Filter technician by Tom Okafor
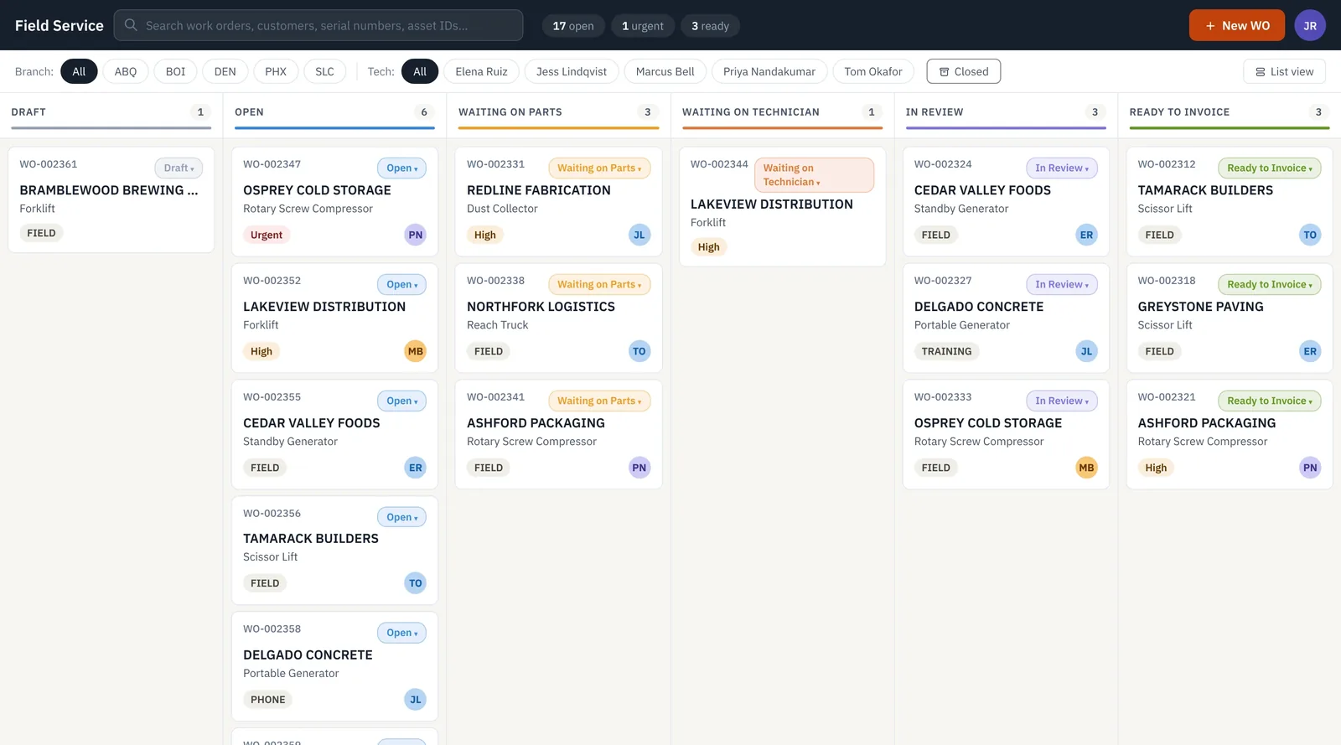 pyautogui.click(x=873, y=71)
